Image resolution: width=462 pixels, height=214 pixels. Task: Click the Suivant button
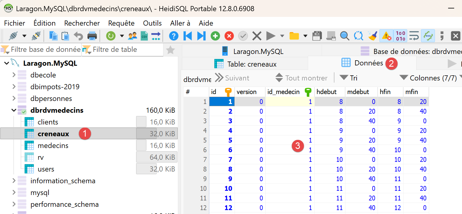[232, 78]
